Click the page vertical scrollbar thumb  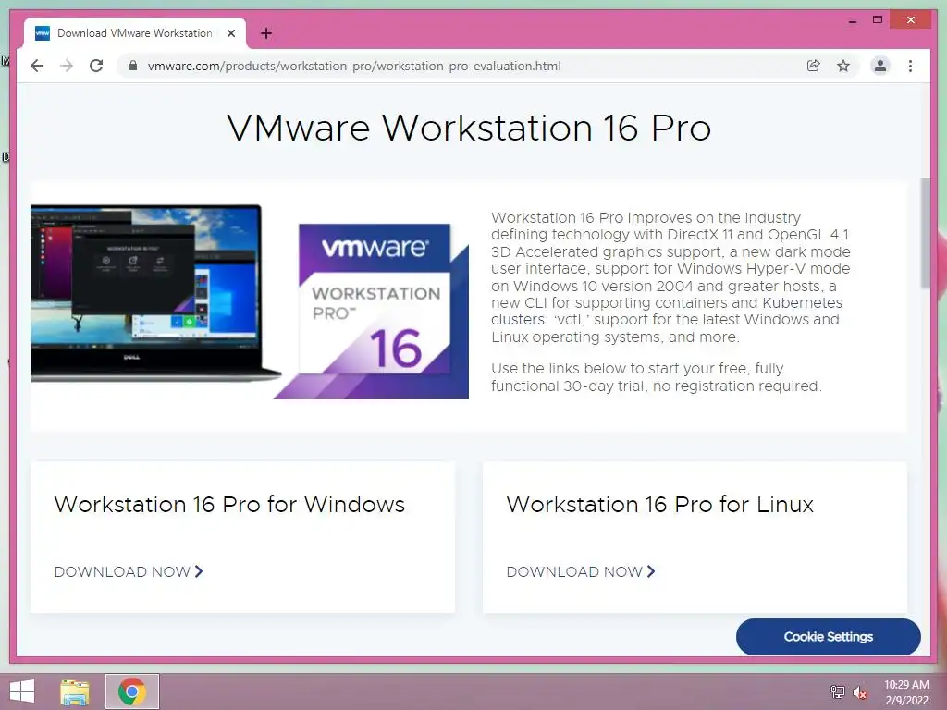pos(925,233)
